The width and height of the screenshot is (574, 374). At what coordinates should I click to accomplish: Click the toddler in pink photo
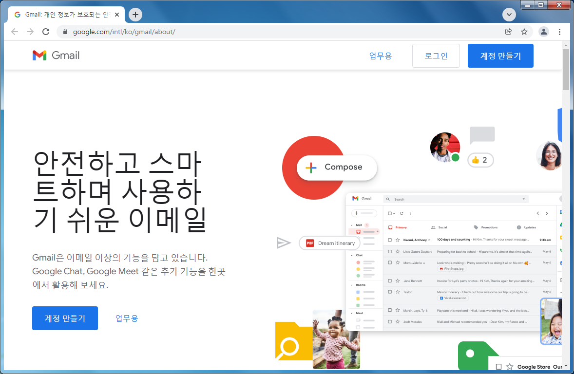(x=336, y=339)
